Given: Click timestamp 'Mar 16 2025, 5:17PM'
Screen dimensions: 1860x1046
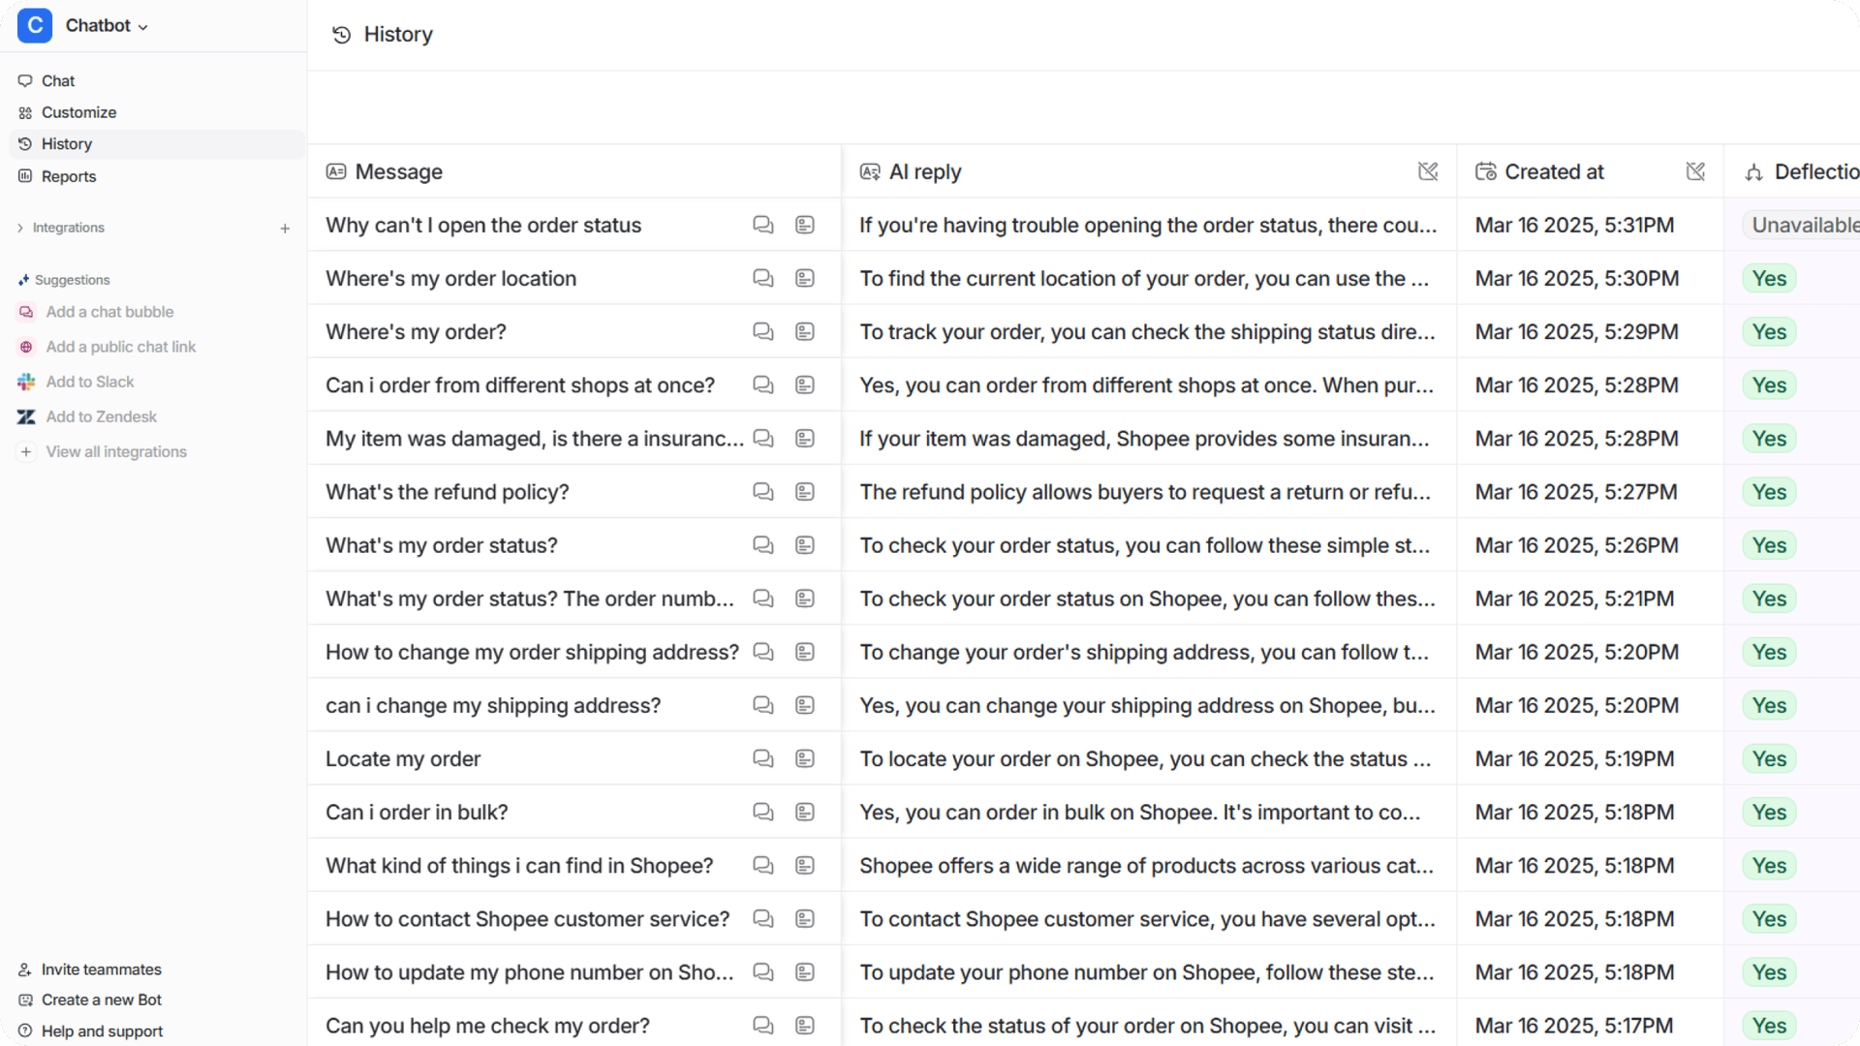Looking at the screenshot, I should [1573, 1025].
